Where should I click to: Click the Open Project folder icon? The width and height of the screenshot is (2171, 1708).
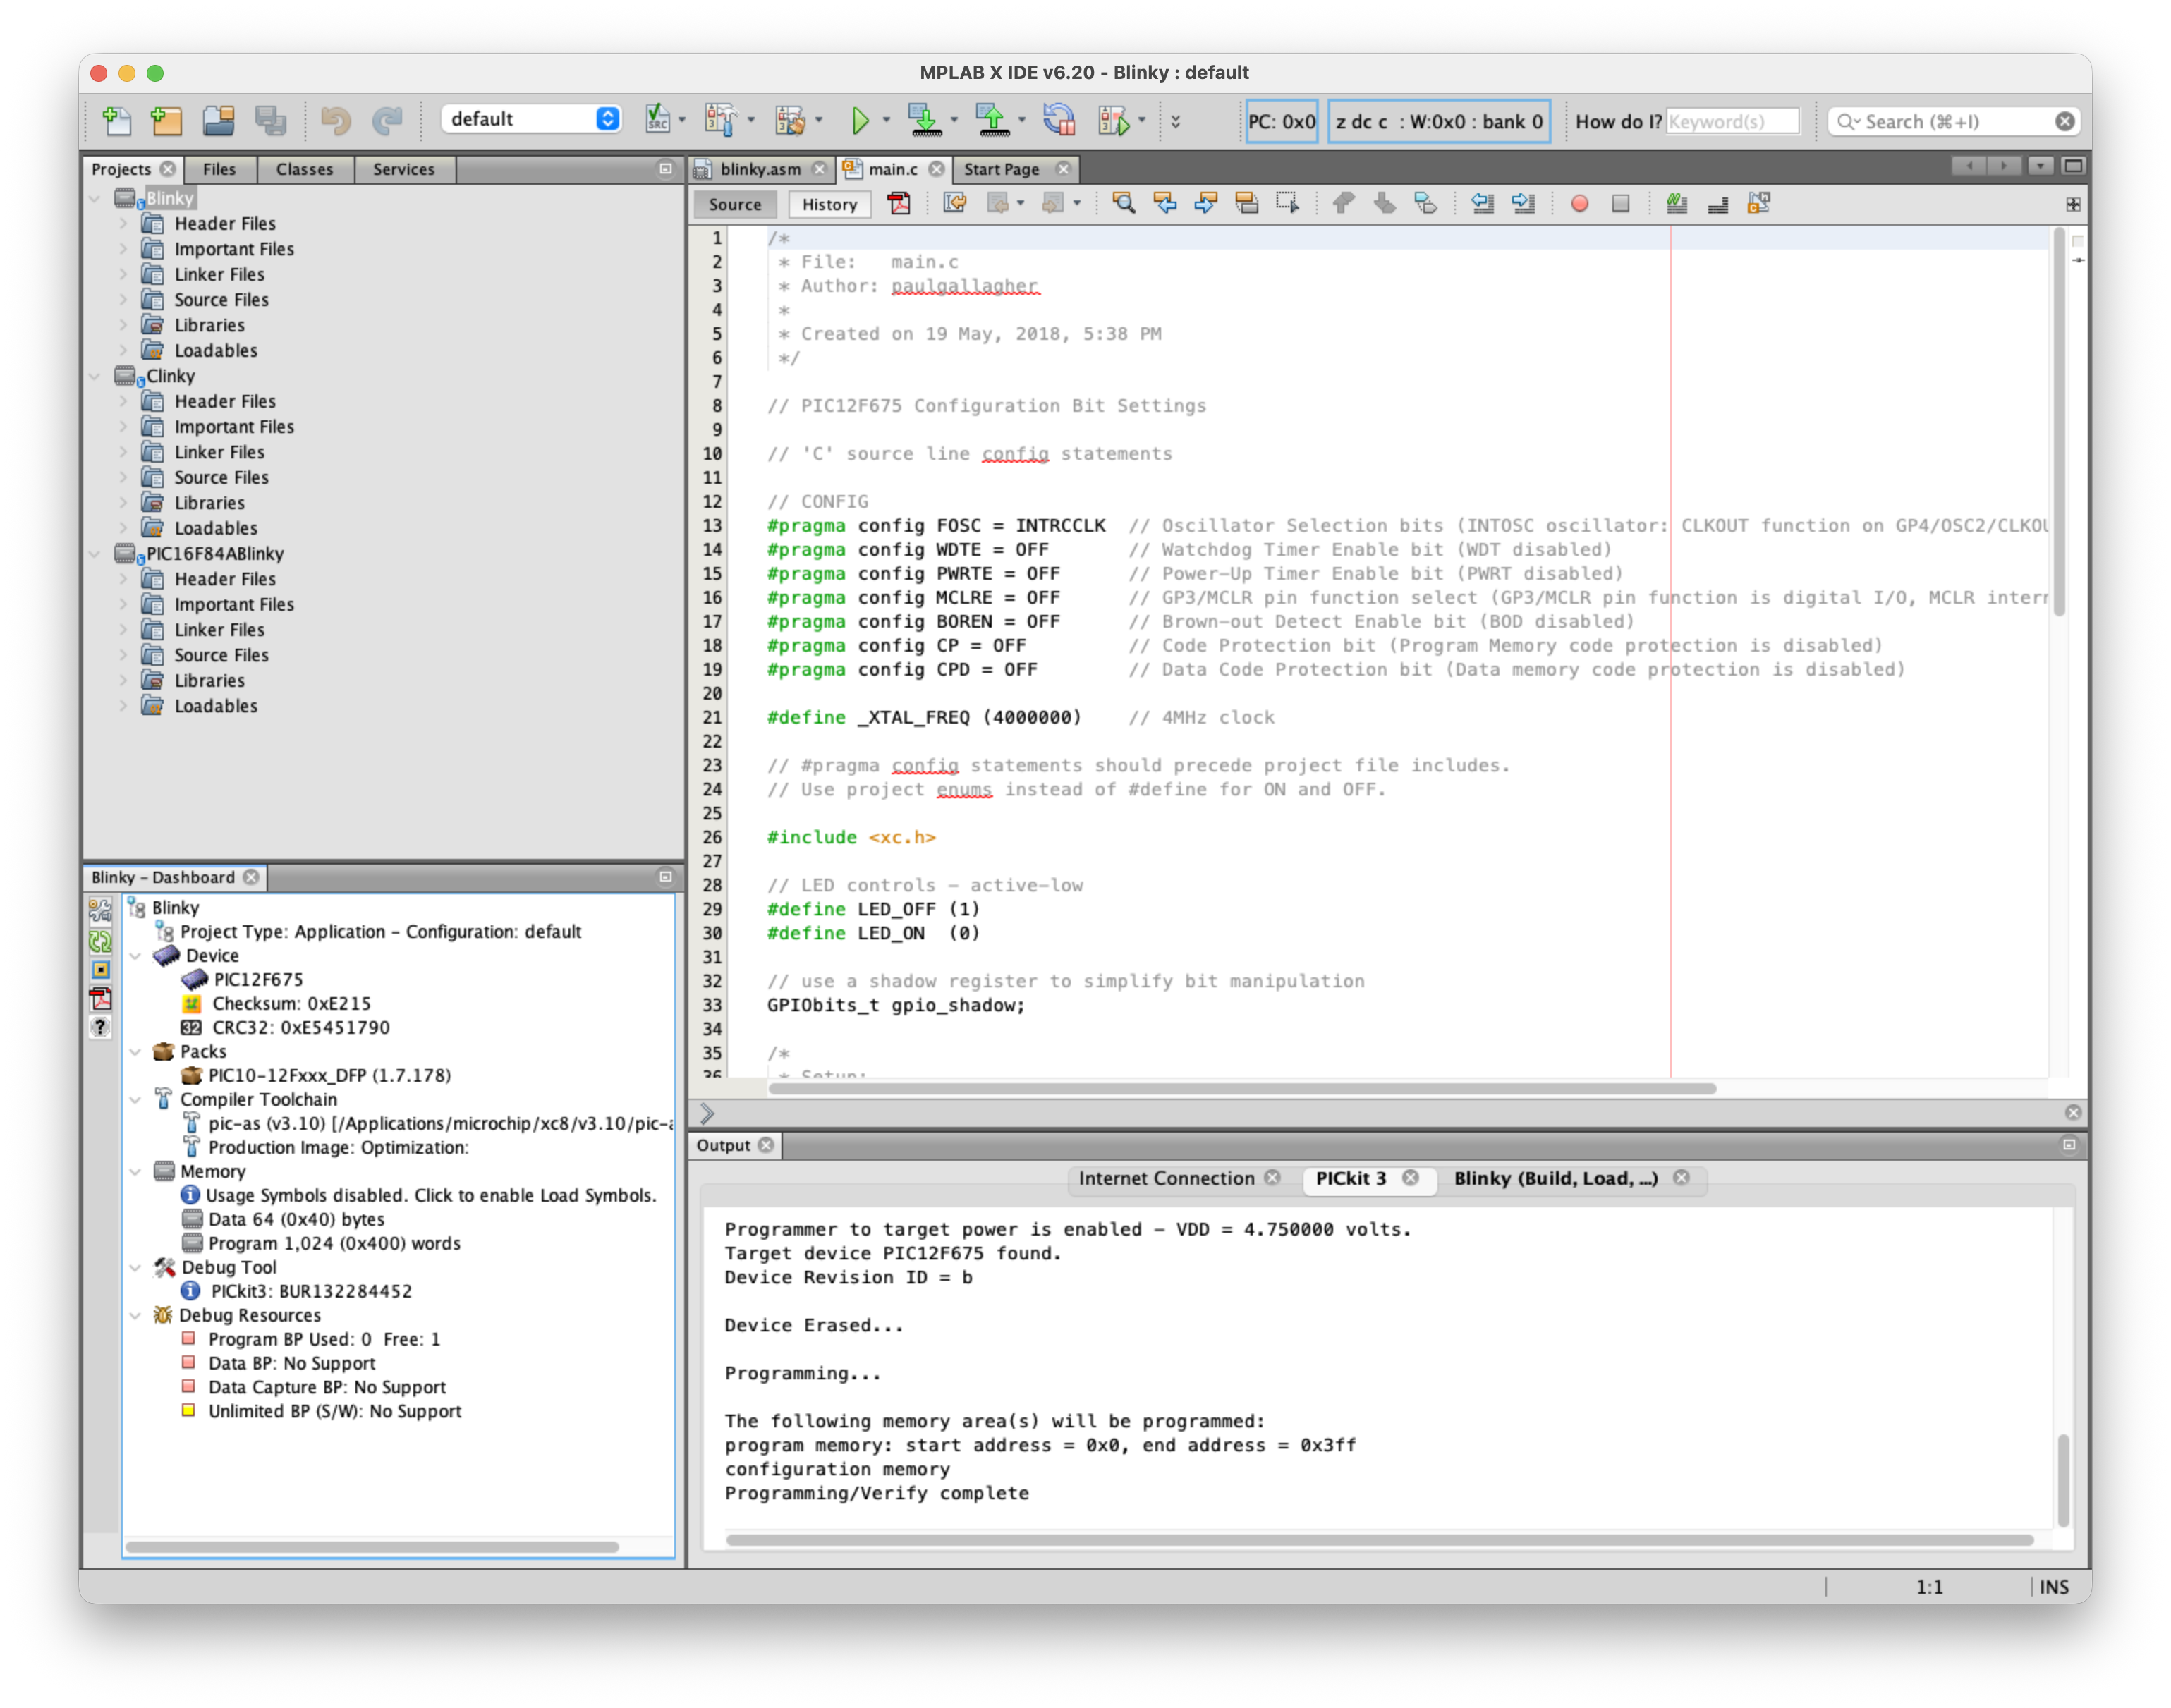coord(218,121)
